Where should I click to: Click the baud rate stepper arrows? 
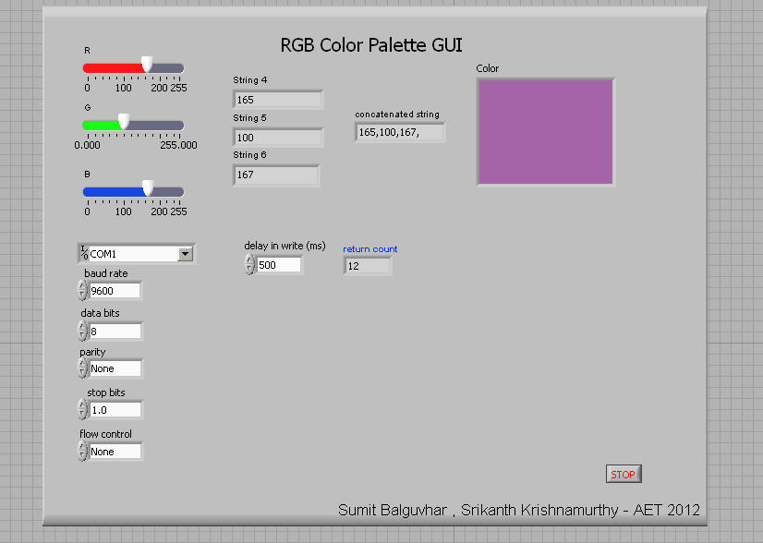coord(82,290)
